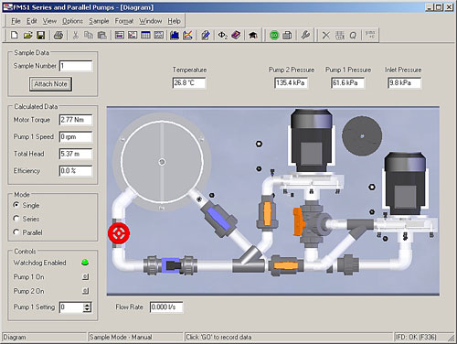Click the Temperature reading box
The height and width of the screenshot is (344, 457).
tap(189, 83)
